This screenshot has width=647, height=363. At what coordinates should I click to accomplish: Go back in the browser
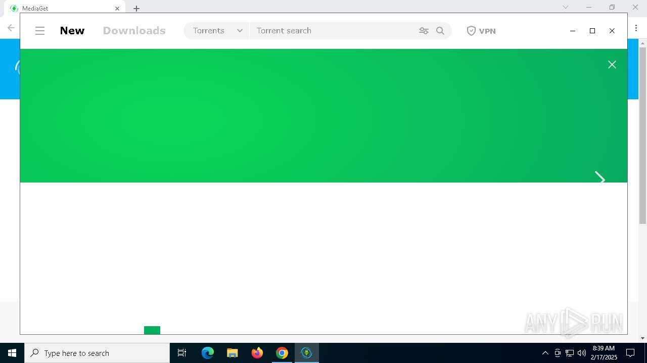pyautogui.click(x=11, y=28)
